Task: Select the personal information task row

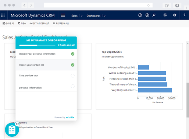Action: coord(46,86)
